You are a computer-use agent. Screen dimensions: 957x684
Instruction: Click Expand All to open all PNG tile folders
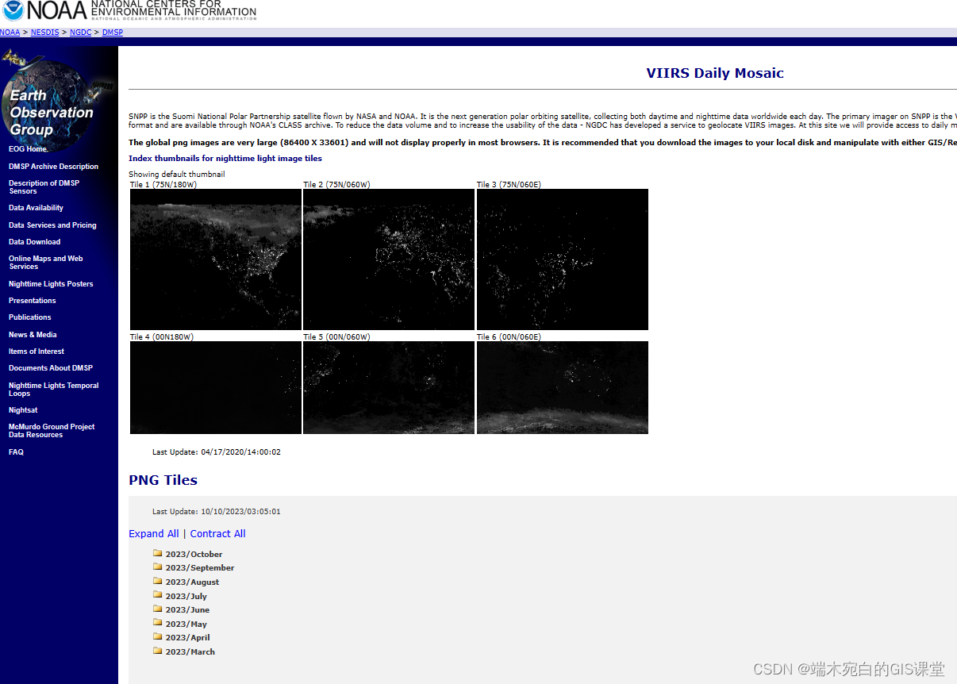tap(153, 533)
